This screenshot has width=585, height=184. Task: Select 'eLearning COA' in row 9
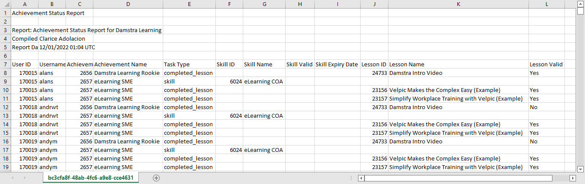tap(264, 81)
